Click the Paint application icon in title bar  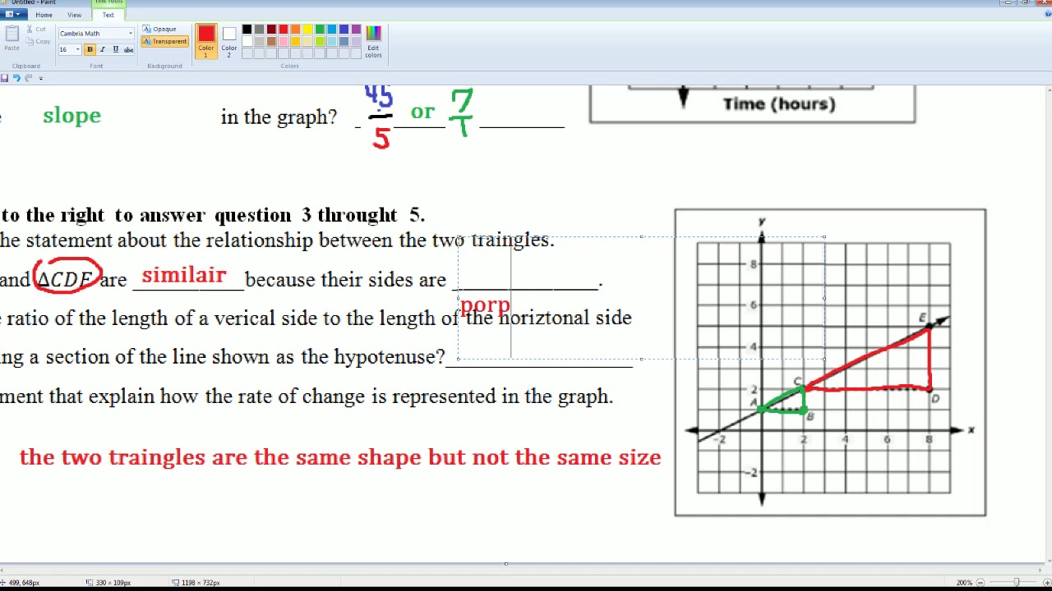[5, 2]
